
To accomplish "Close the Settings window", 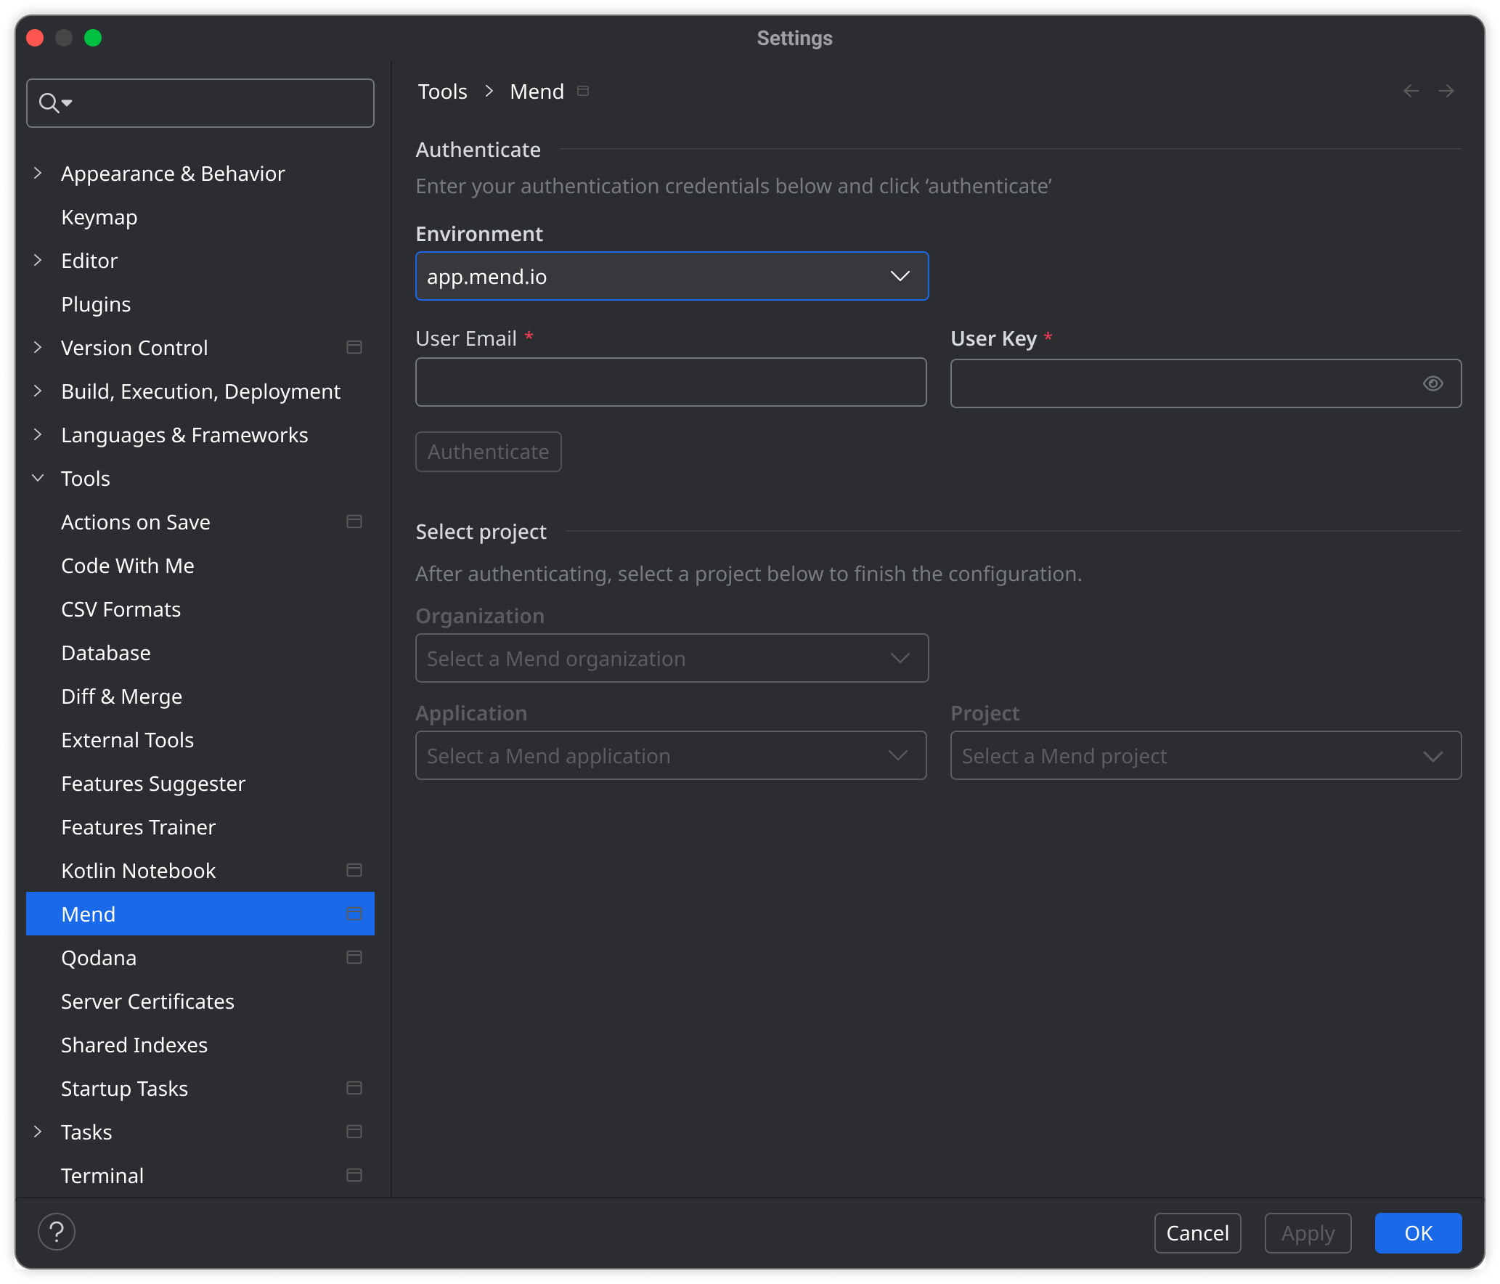I will point(35,38).
